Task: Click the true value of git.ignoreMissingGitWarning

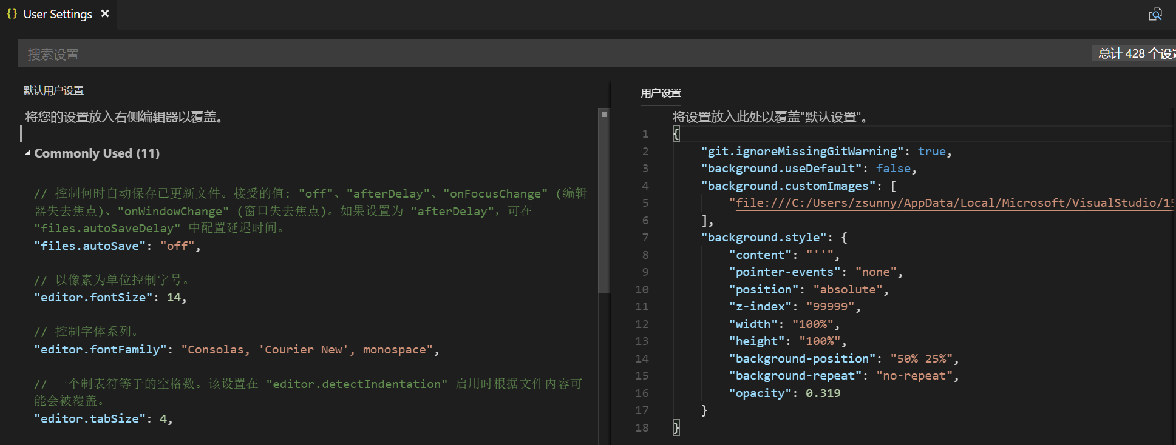Action: 931,151
